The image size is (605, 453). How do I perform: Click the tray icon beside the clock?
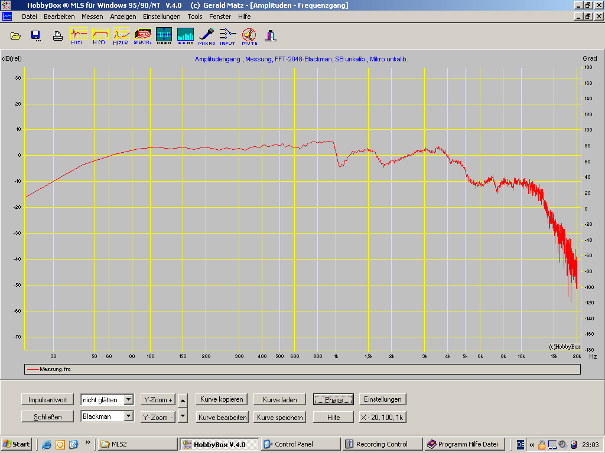(573, 445)
